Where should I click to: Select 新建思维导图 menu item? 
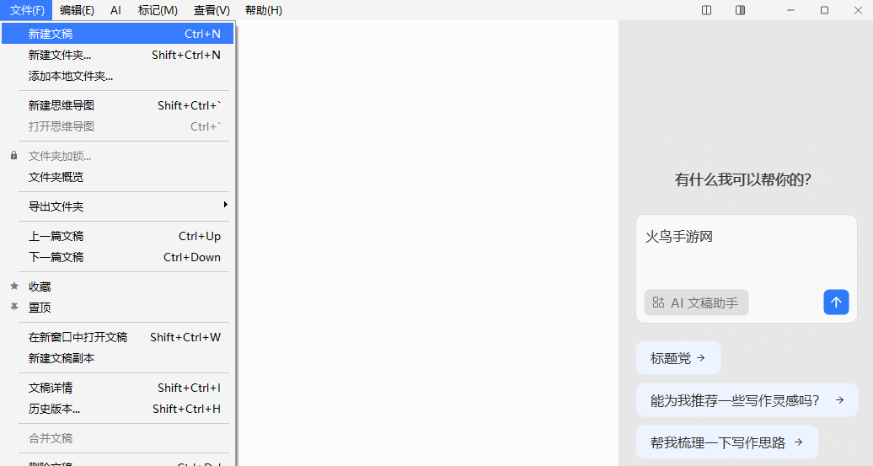pos(117,106)
